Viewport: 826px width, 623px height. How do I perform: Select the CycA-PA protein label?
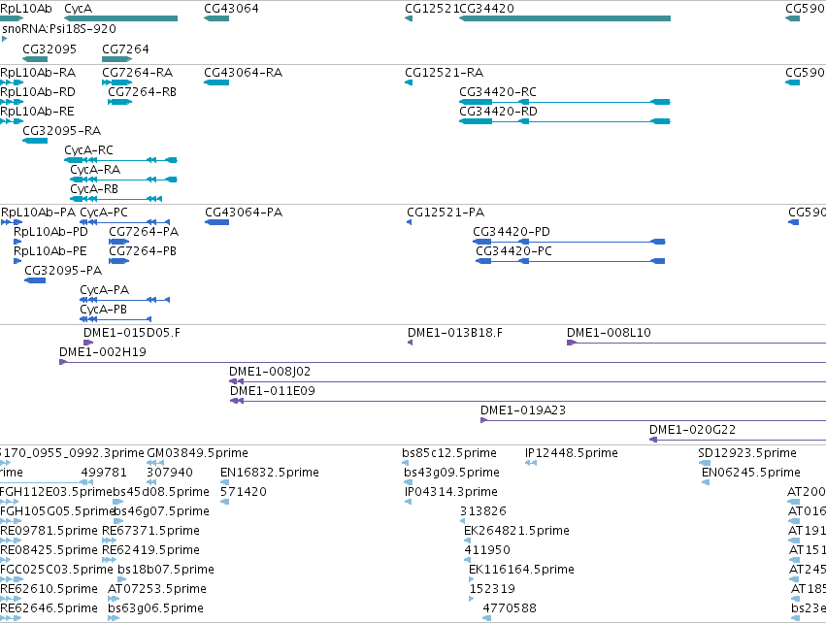click(104, 290)
